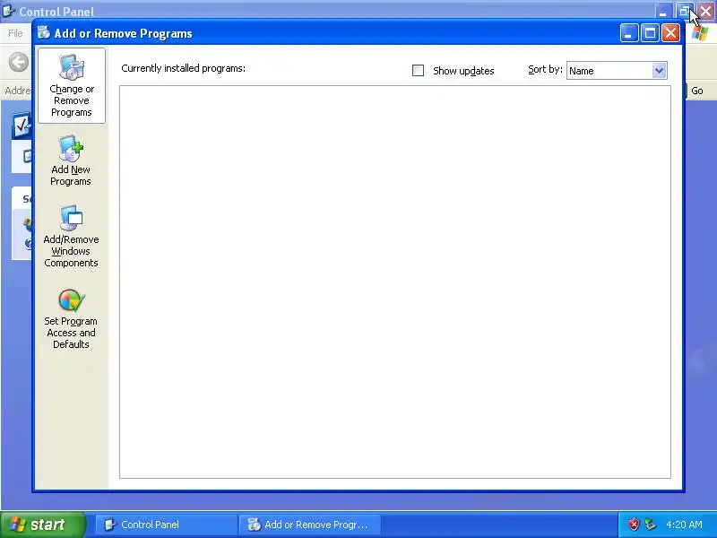
Task: Click the 4:20 AM system clock
Action: [x=684, y=525]
